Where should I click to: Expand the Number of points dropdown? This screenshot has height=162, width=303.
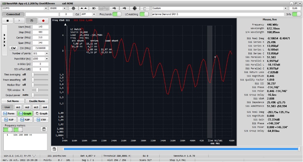(x=46, y=53)
